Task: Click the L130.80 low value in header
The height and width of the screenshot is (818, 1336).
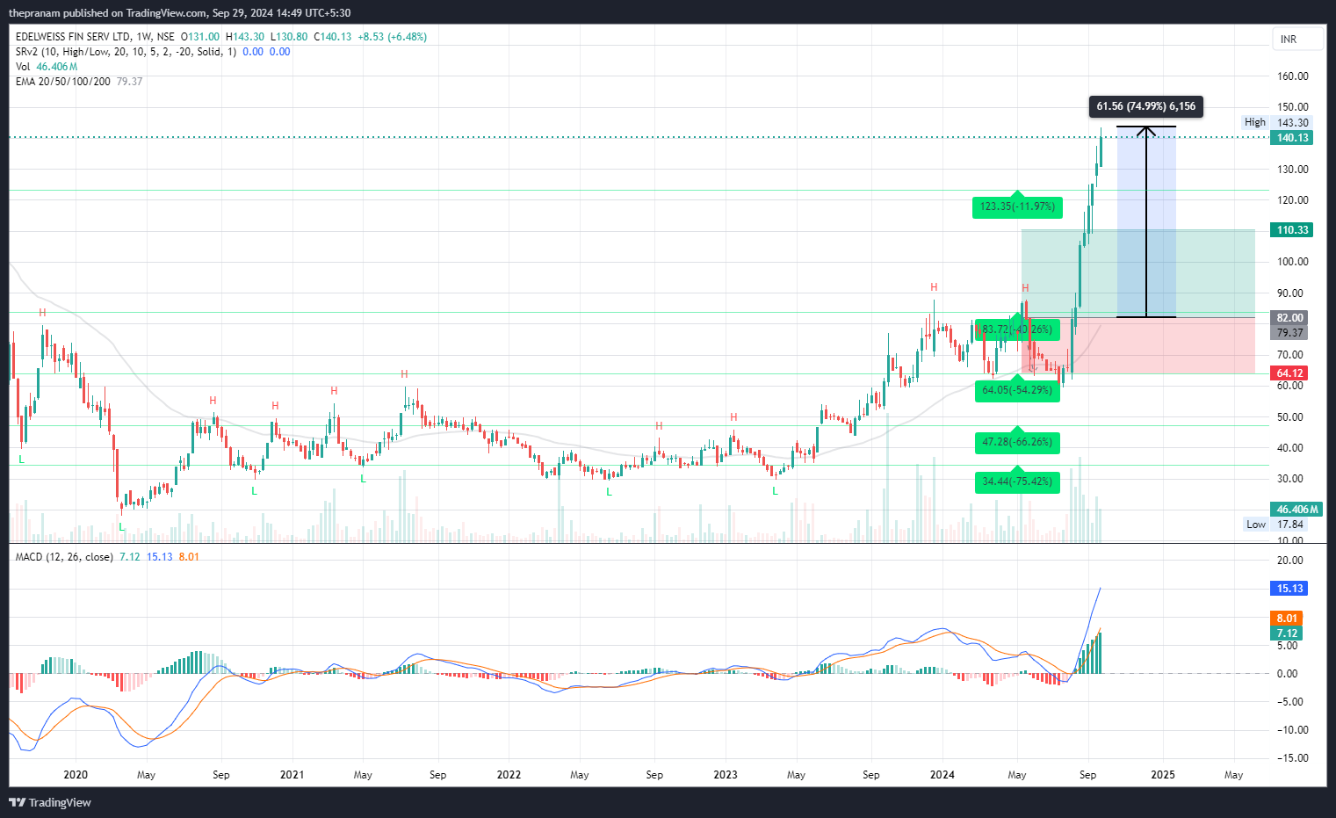Action: pyautogui.click(x=289, y=37)
